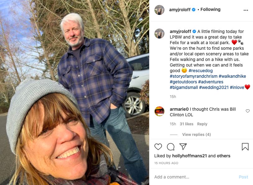The image size is (253, 185).
Task: Open comments with the speech bubble icon
Action: [x=171, y=147]
